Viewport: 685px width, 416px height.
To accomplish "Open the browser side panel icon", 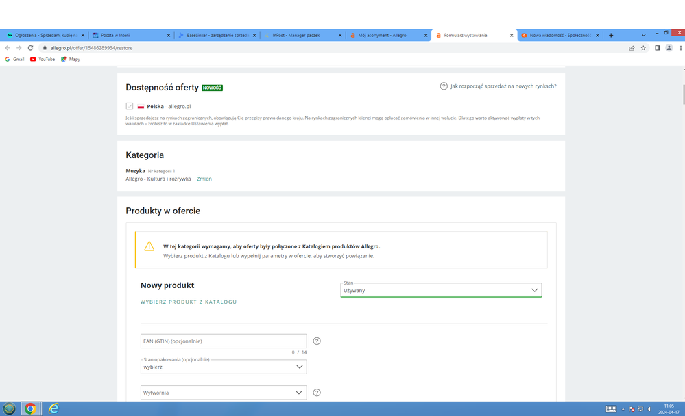I will 658,48.
